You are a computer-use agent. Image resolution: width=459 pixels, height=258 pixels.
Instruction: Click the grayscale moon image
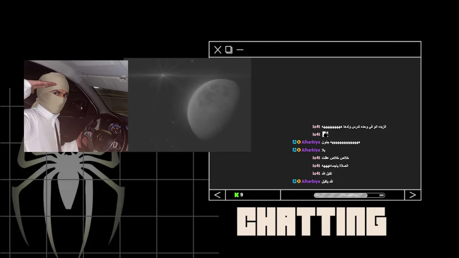[x=189, y=105]
